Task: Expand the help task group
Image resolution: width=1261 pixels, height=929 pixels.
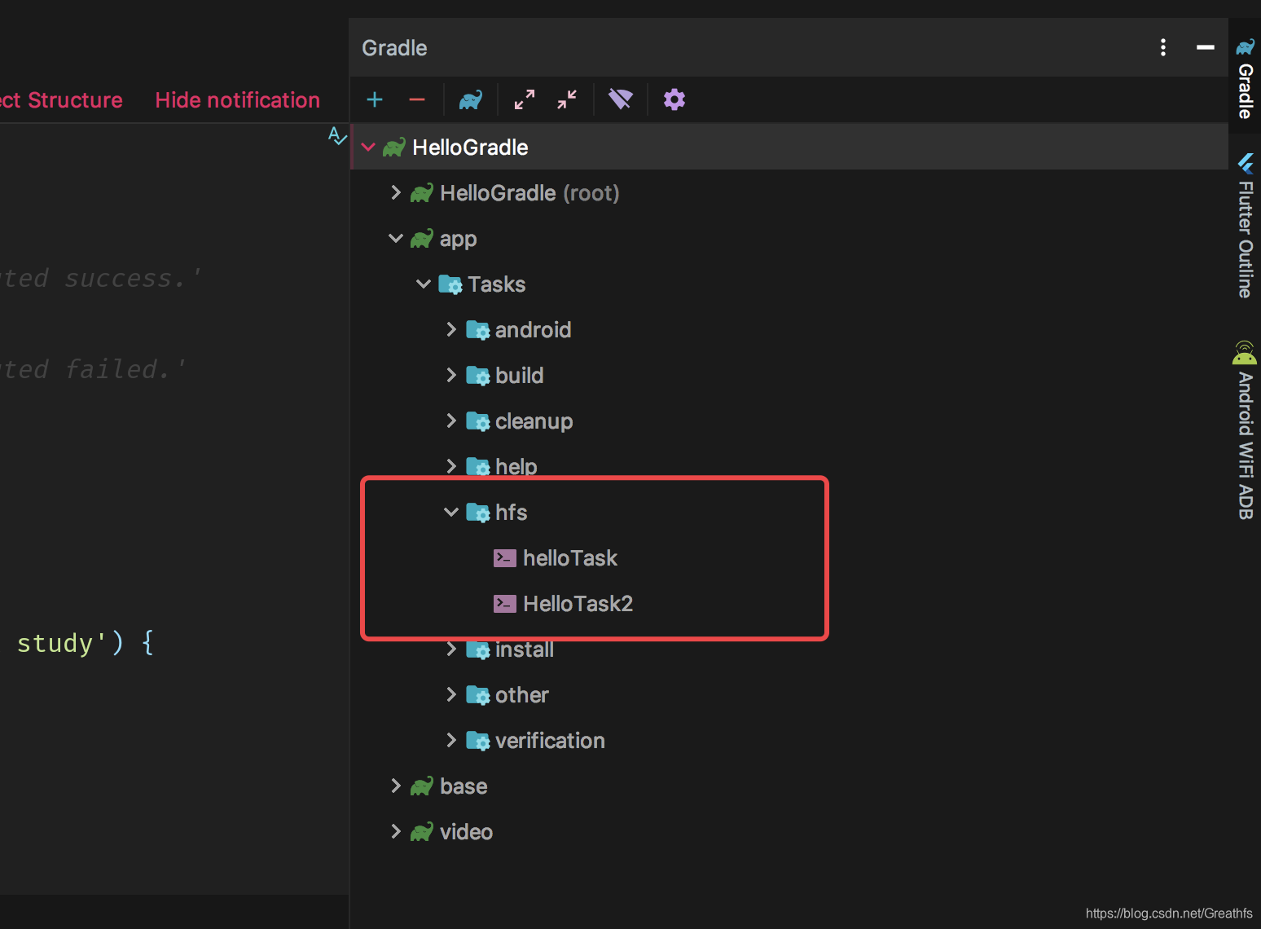Action: [451, 466]
